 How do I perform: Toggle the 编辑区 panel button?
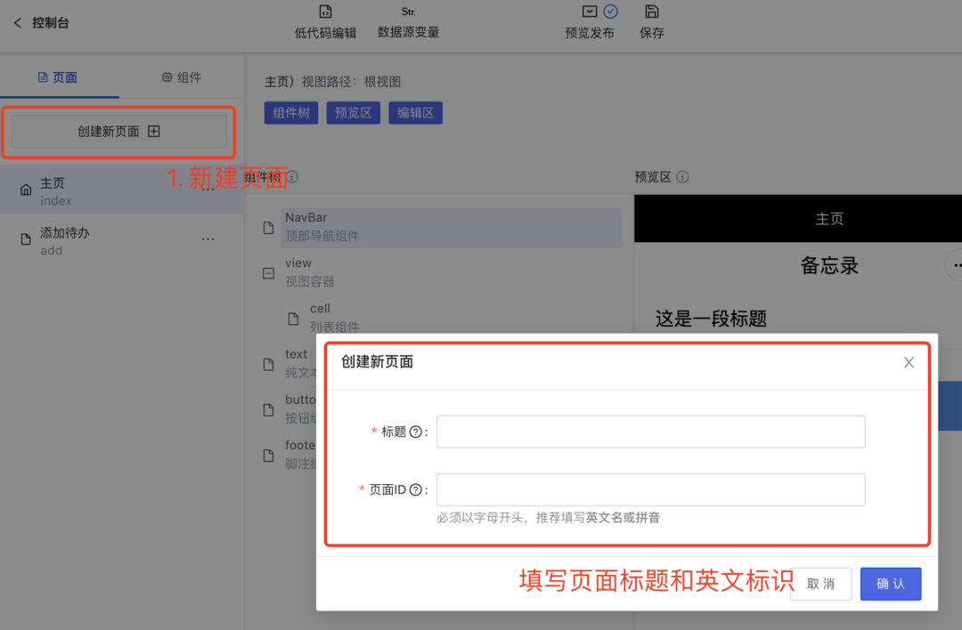[415, 113]
